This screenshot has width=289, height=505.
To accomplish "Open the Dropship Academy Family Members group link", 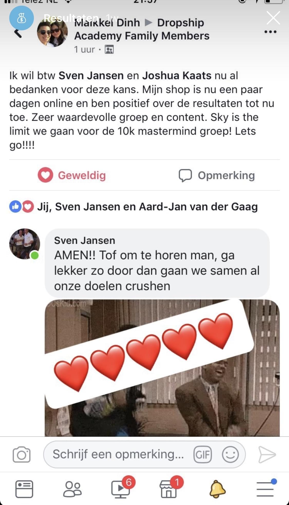I will pyautogui.click(x=142, y=29).
